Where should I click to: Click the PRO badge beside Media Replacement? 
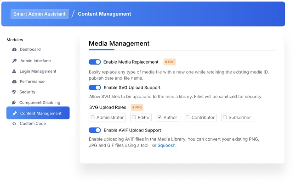pos(169,62)
